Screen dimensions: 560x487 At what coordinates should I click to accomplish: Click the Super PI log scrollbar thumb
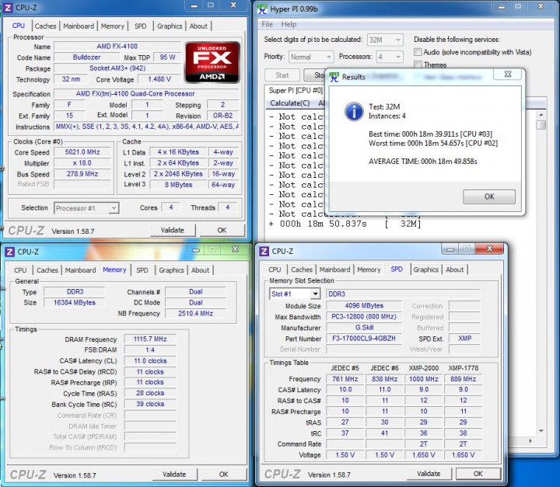(x=541, y=125)
